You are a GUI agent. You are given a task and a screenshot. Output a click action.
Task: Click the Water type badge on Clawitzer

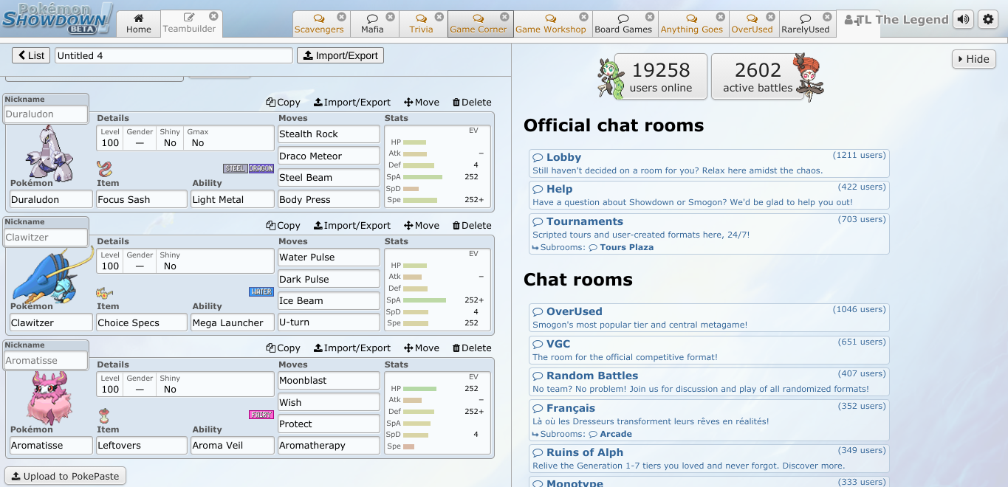(x=261, y=291)
